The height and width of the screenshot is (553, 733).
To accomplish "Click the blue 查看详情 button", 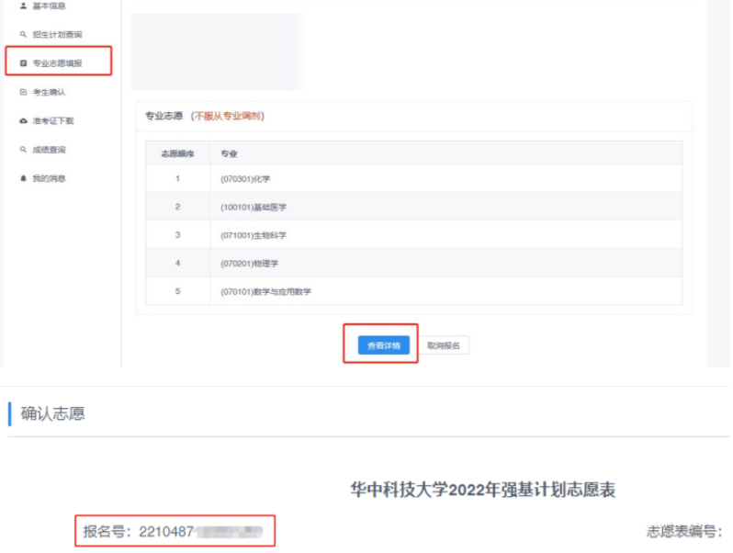I will [x=384, y=345].
